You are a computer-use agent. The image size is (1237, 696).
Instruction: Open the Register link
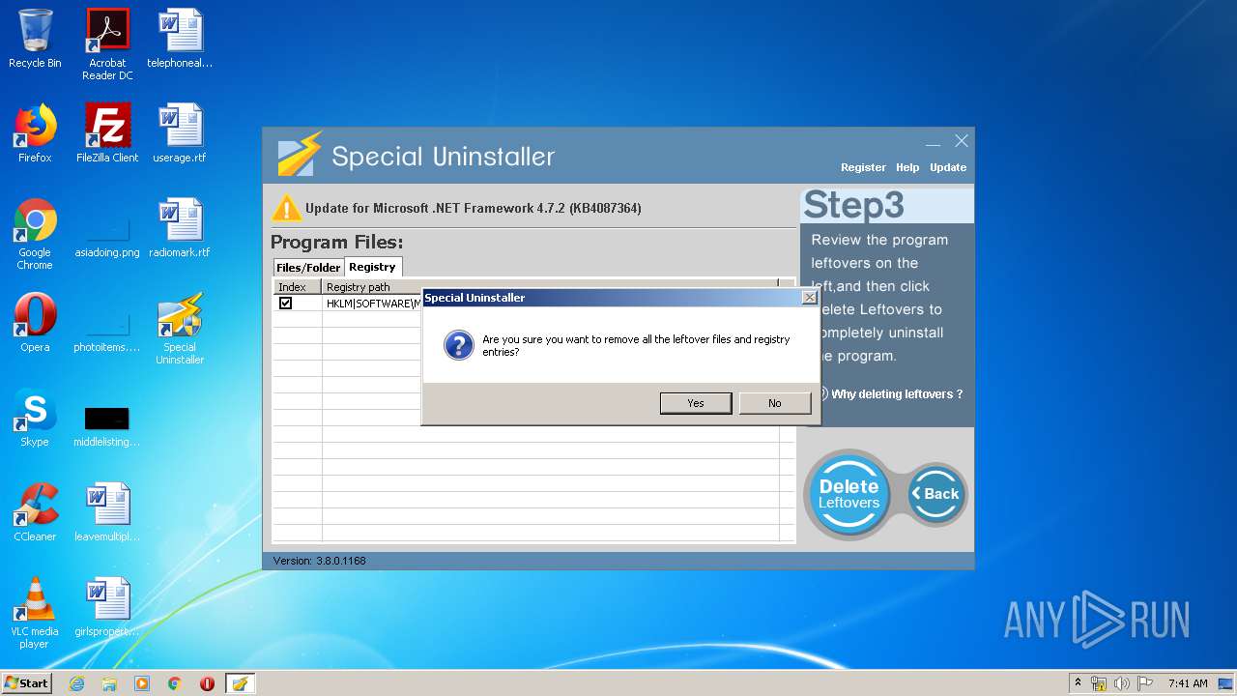pyautogui.click(x=863, y=167)
